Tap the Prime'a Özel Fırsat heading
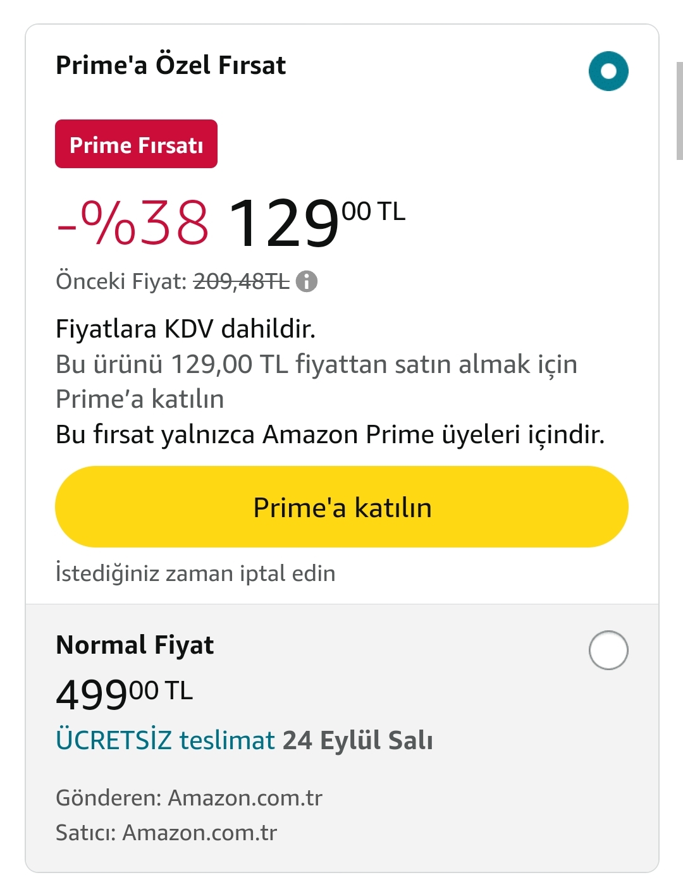The image size is (683, 887). pyautogui.click(x=171, y=65)
